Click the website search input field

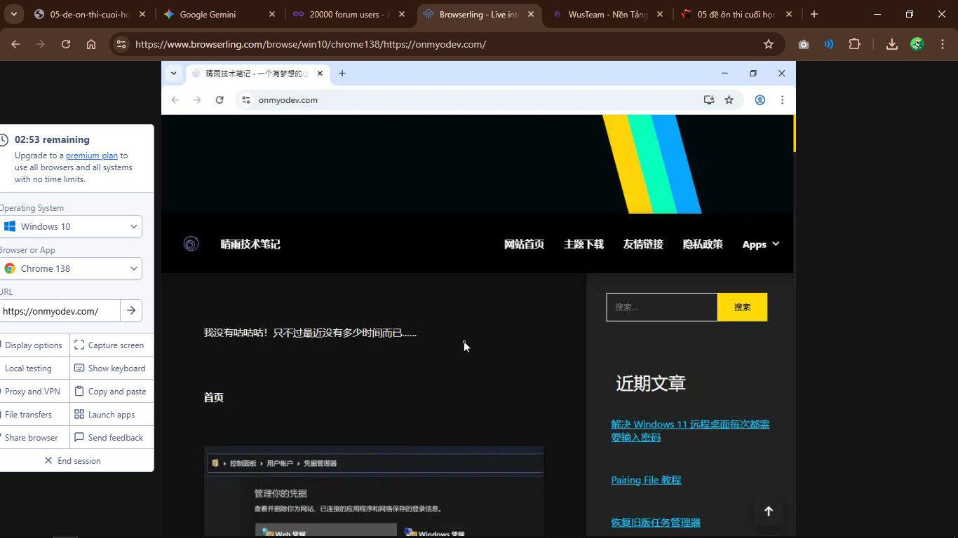[661, 308]
